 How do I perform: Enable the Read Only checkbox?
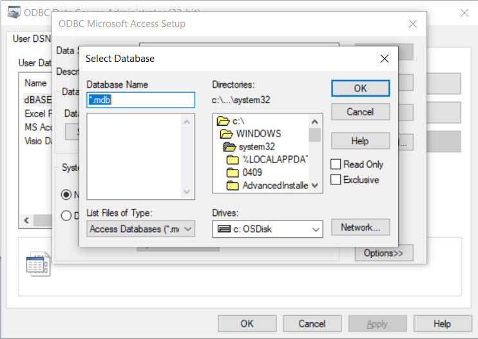point(336,164)
